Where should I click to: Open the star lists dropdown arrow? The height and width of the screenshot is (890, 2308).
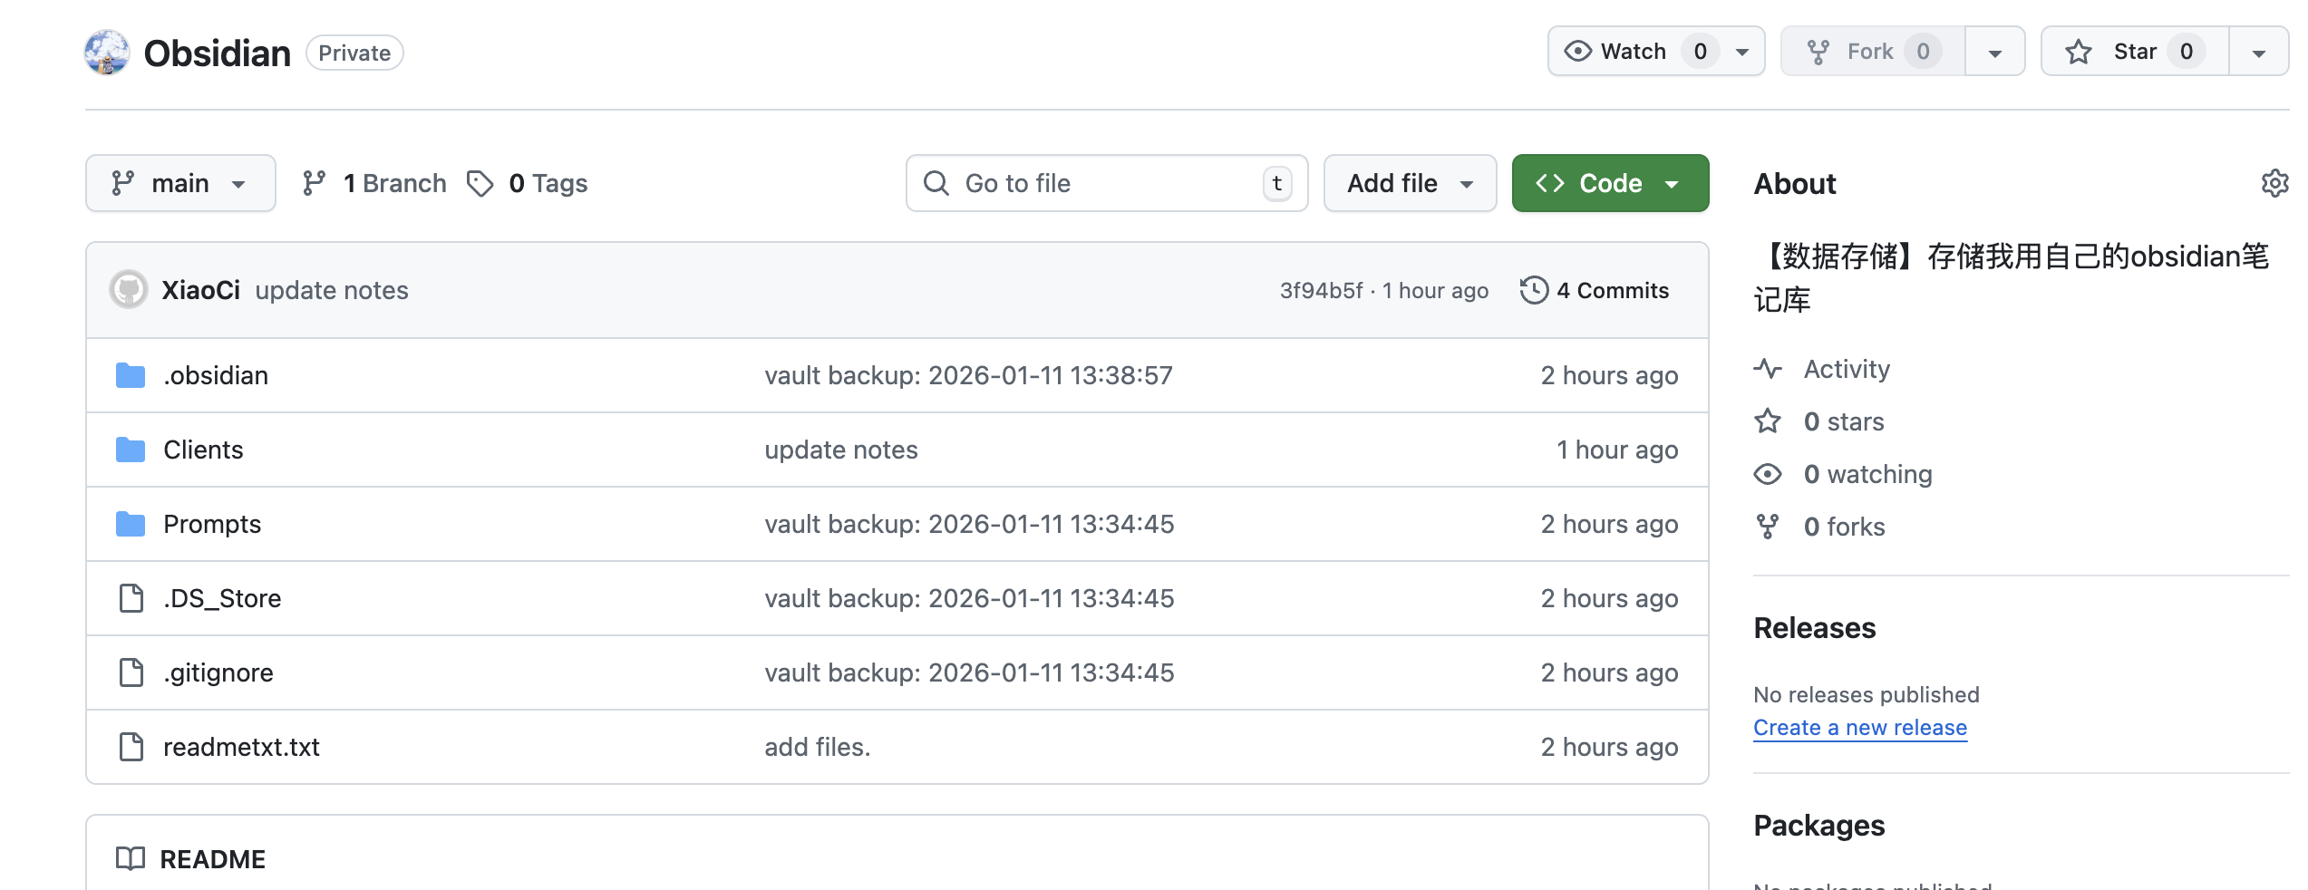click(x=2259, y=52)
